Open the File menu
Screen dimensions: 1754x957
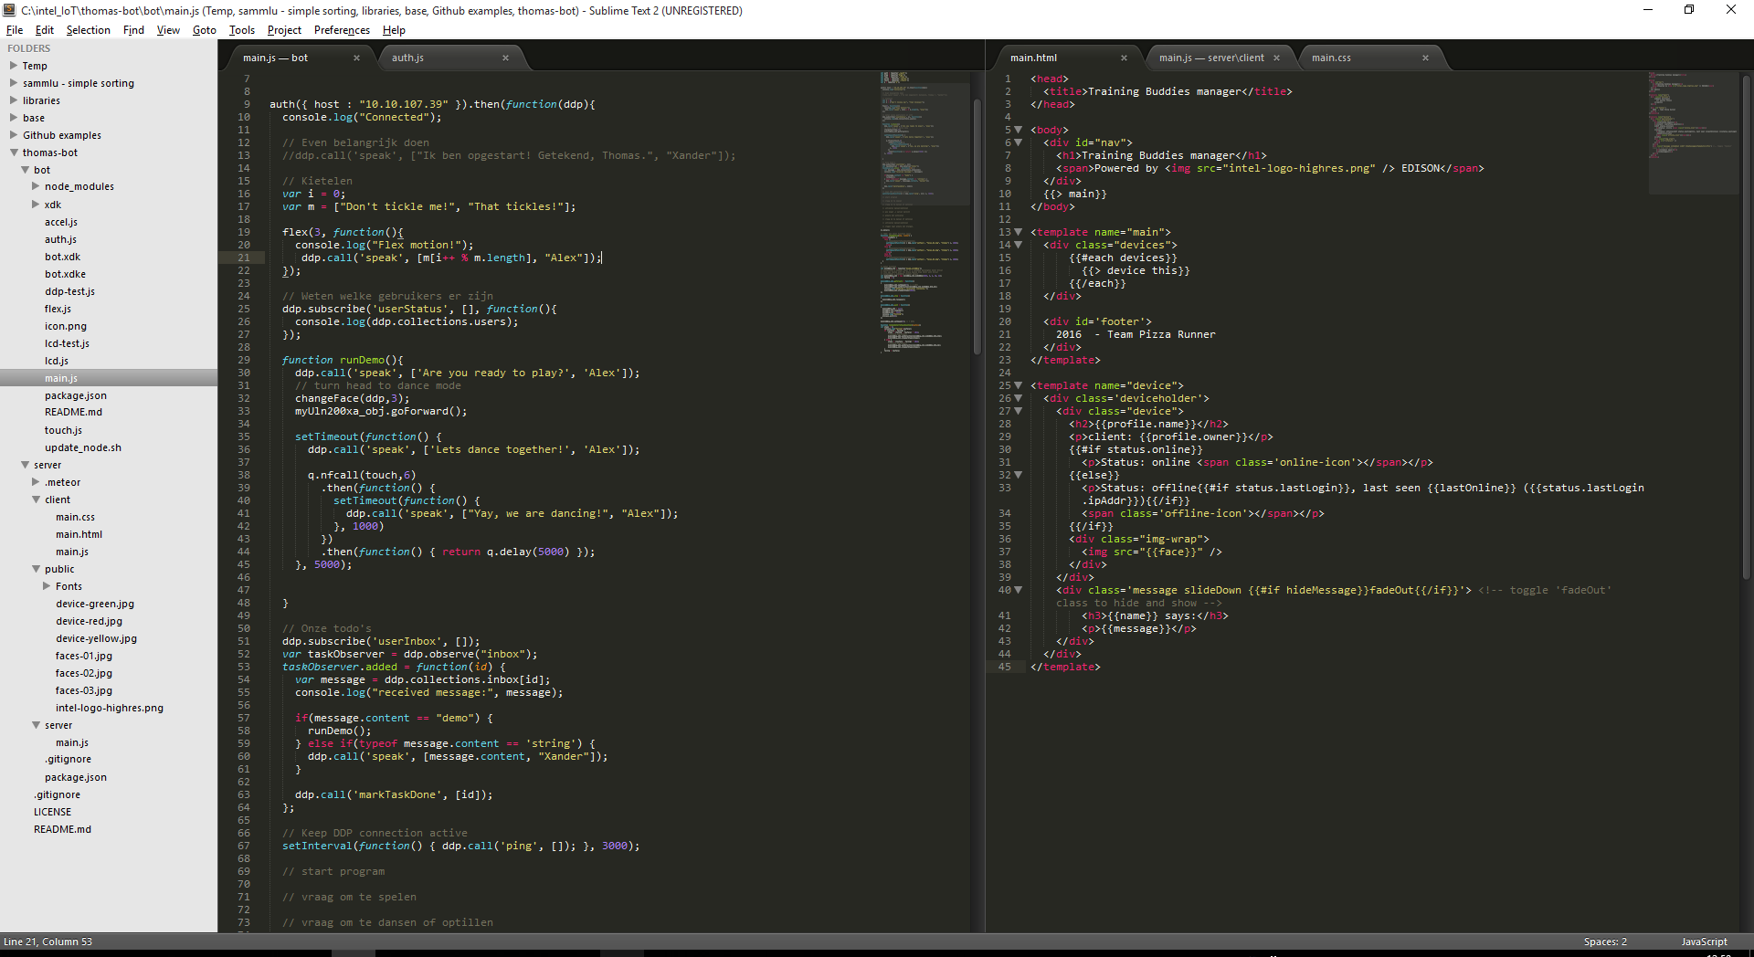pos(15,30)
